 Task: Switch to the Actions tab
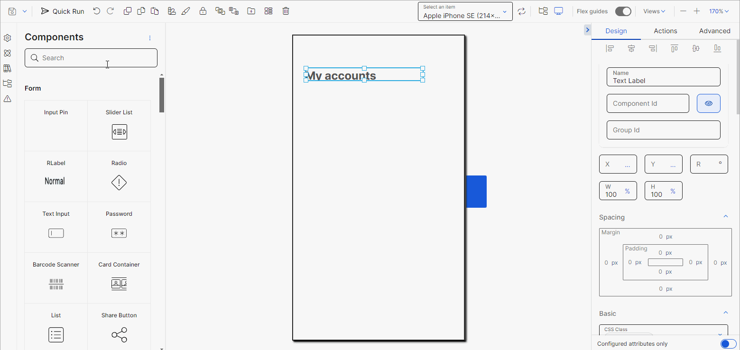(665, 30)
